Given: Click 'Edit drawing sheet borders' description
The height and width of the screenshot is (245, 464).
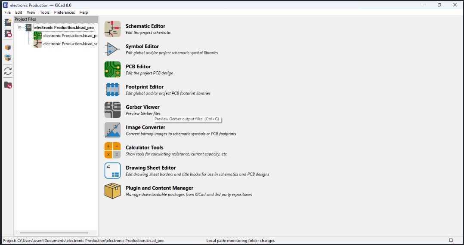Looking at the screenshot, I should click(198, 174).
